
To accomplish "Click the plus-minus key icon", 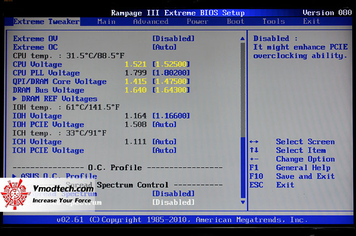I will tap(254, 159).
